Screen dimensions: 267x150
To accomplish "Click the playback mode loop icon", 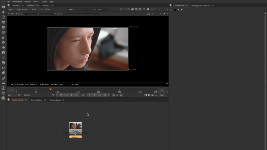I will pos(53,95).
